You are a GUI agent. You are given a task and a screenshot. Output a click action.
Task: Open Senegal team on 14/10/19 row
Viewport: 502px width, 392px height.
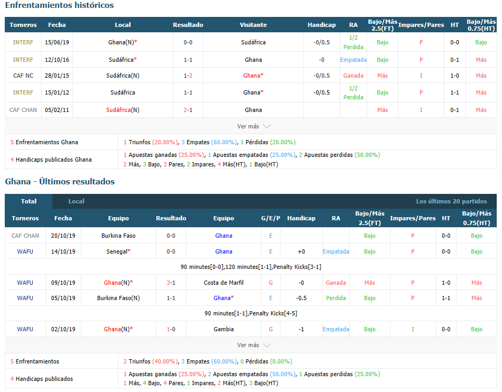(118, 251)
